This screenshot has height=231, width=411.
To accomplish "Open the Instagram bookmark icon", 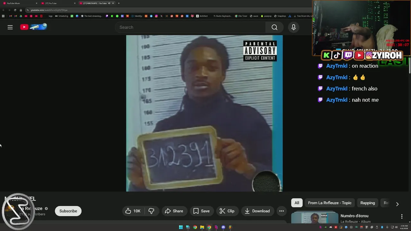I will pyautogui.click(x=156, y=16).
